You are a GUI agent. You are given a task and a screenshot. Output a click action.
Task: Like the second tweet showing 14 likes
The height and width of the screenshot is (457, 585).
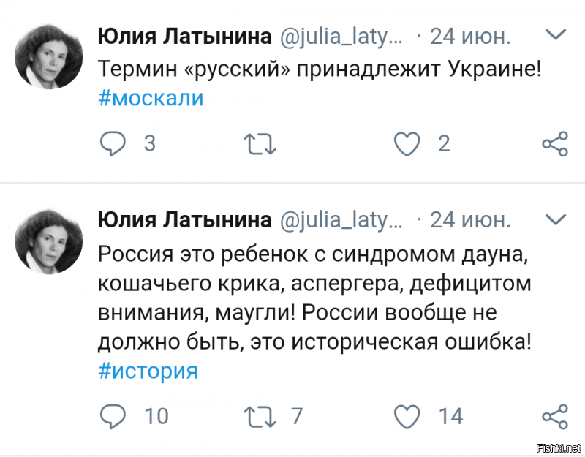coord(407,416)
